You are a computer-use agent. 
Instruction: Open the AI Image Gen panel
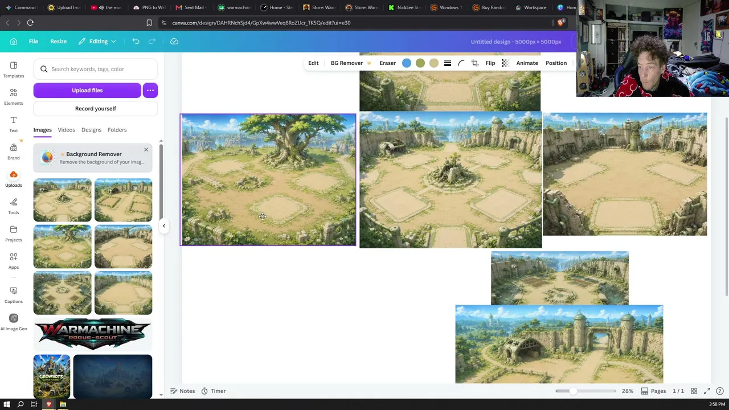[14, 322]
